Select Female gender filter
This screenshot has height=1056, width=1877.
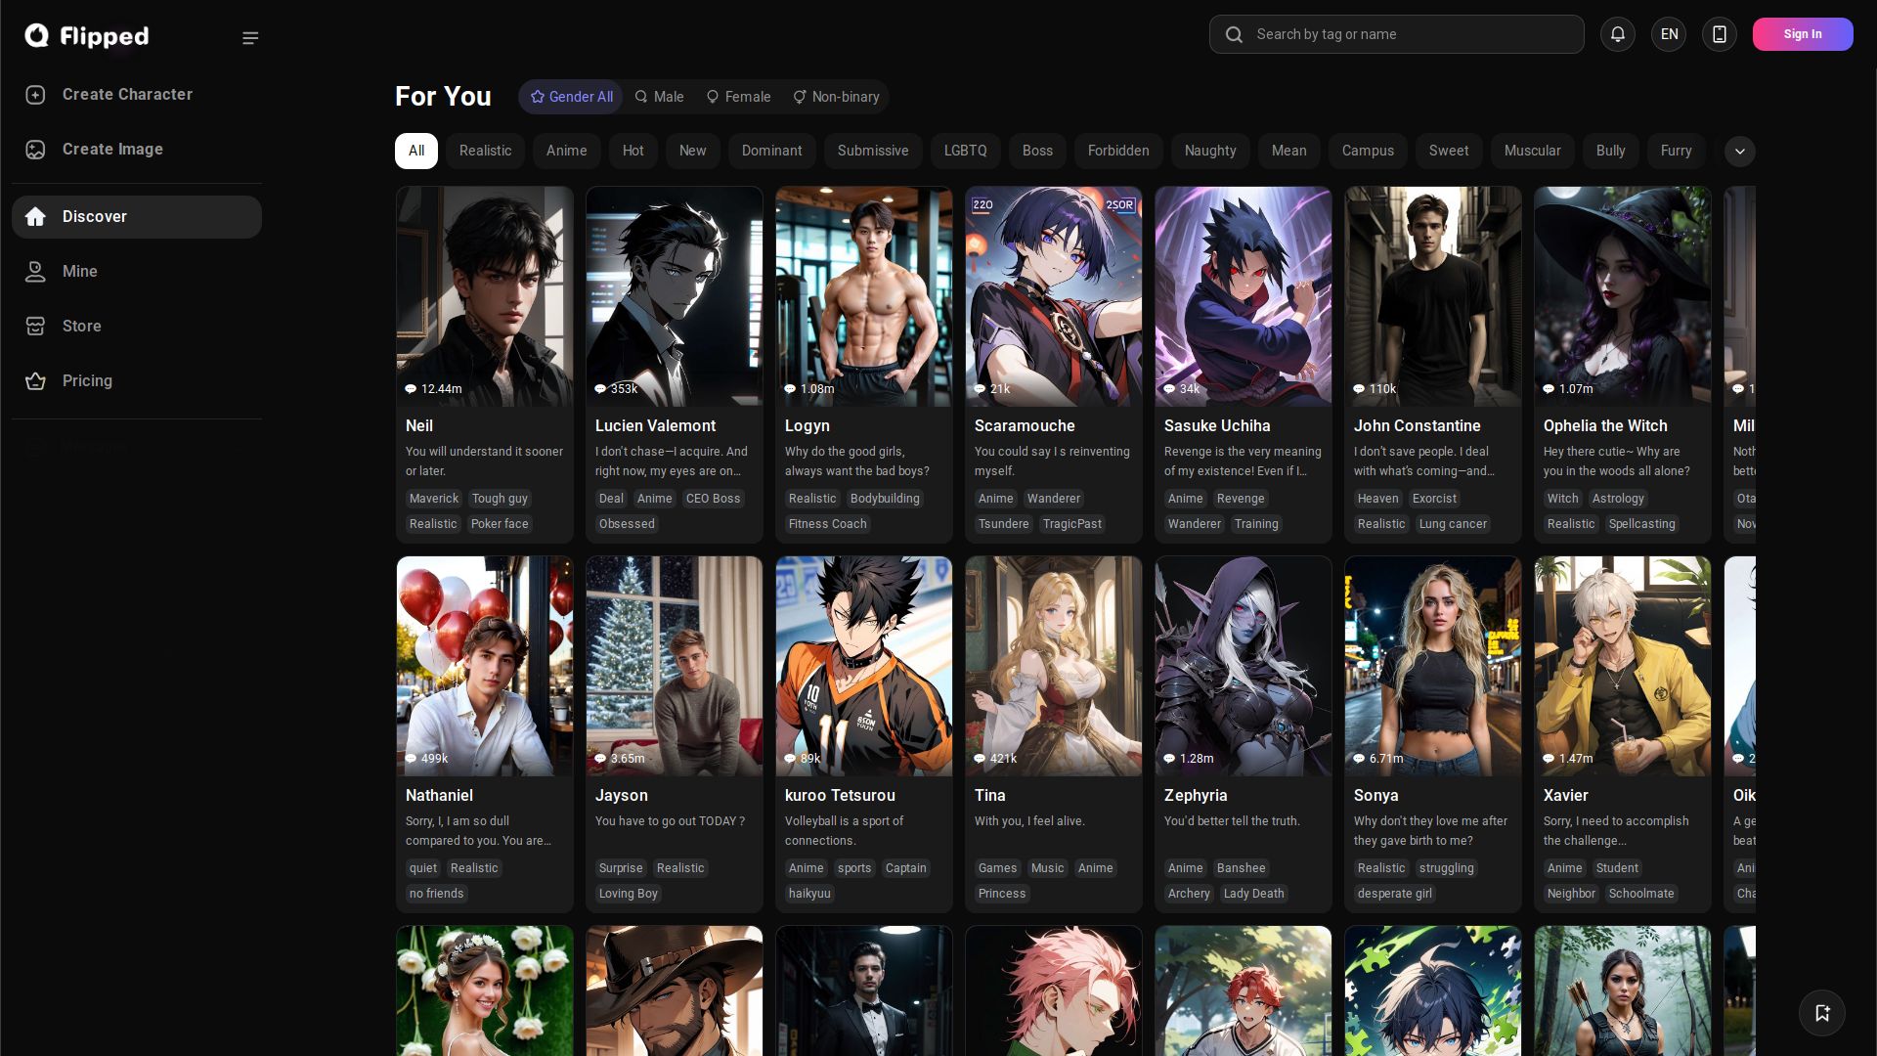coord(738,97)
